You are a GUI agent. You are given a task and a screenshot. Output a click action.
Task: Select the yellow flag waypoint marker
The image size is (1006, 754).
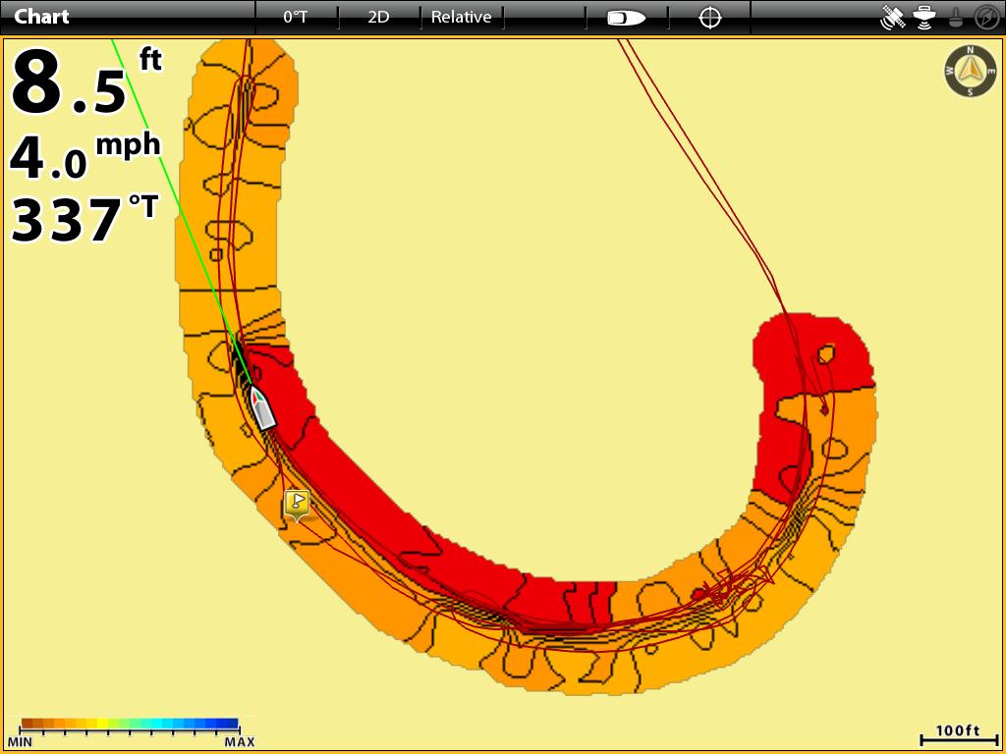[297, 504]
